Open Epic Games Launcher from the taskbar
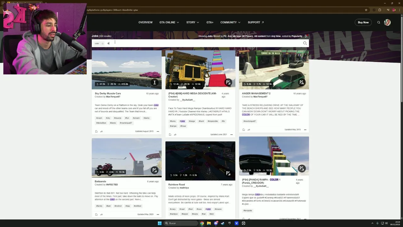 230,223
